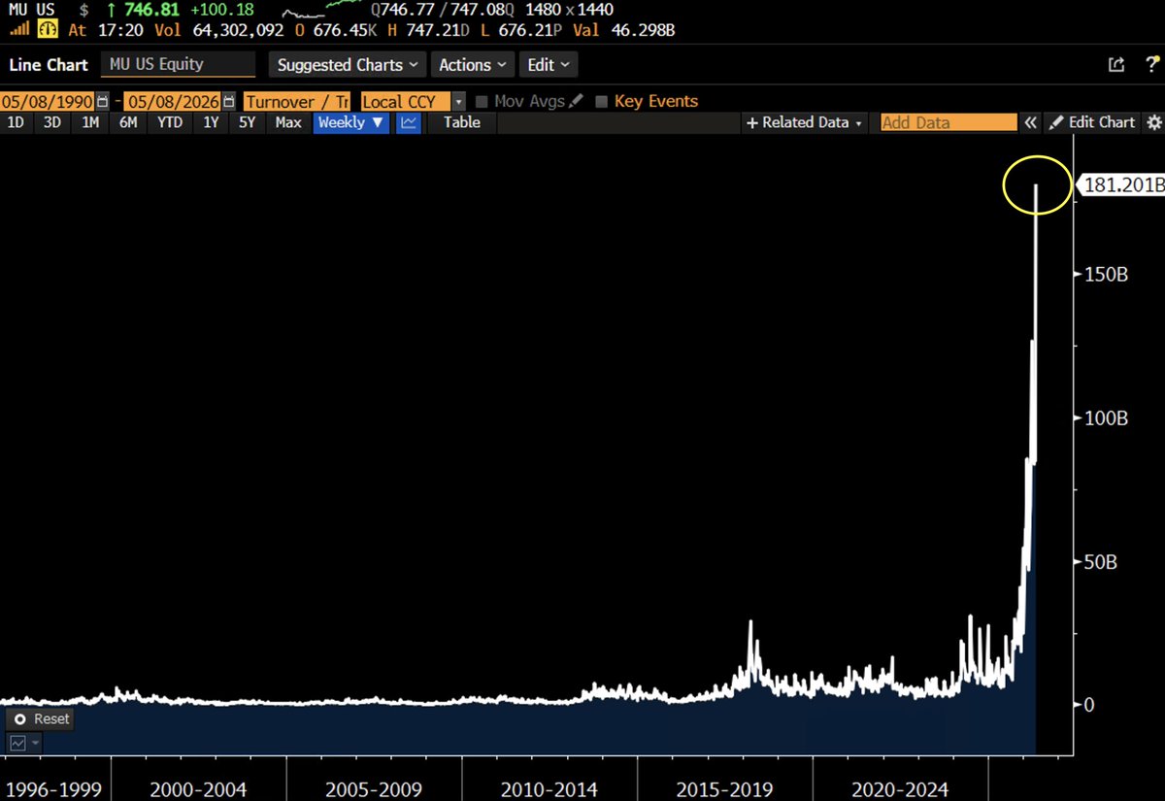The width and height of the screenshot is (1165, 801).
Task: Click the 2018 turnover spike on the chart line
Action: (x=749, y=623)
